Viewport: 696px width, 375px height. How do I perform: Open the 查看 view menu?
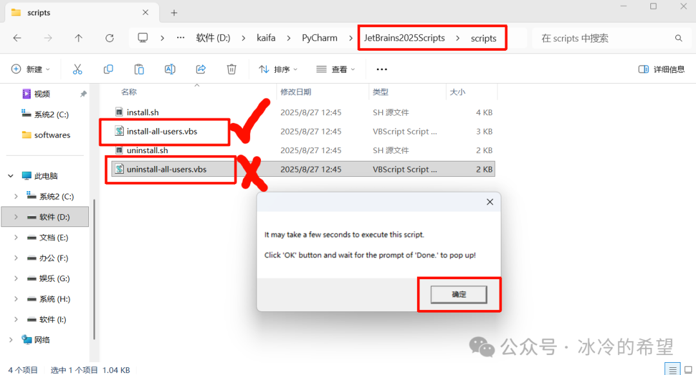click(x=336, y=69)
